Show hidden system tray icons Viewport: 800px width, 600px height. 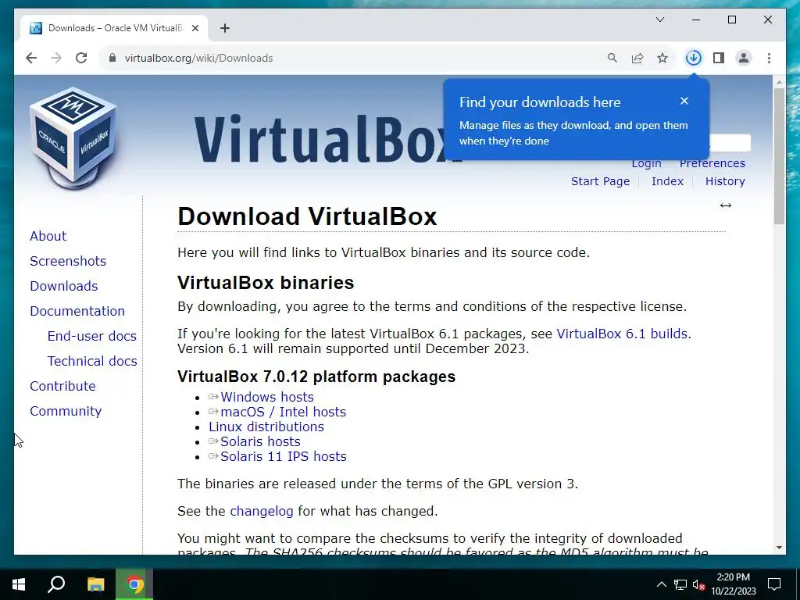661,584
